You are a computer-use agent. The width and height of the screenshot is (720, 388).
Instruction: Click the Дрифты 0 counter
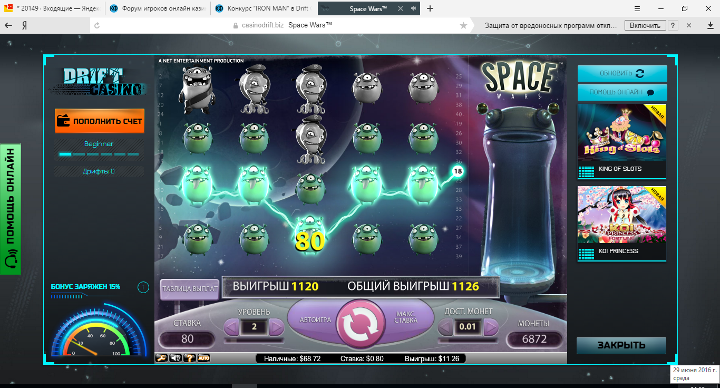[99, 171]
